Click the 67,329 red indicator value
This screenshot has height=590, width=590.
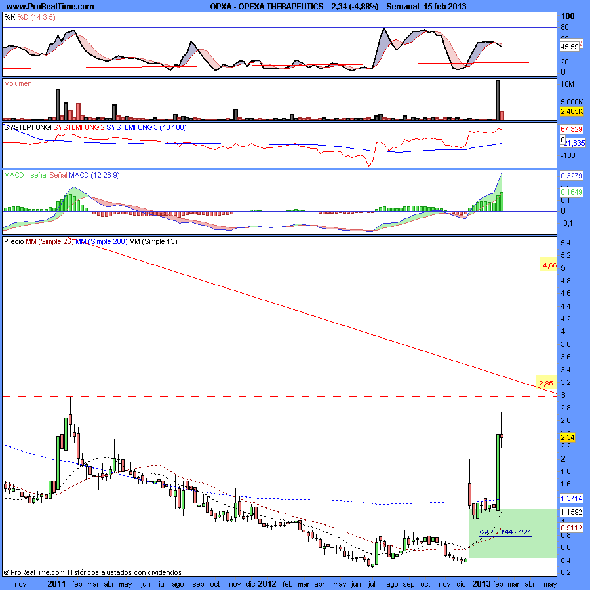pyautogui.click(x=572, y=129)
